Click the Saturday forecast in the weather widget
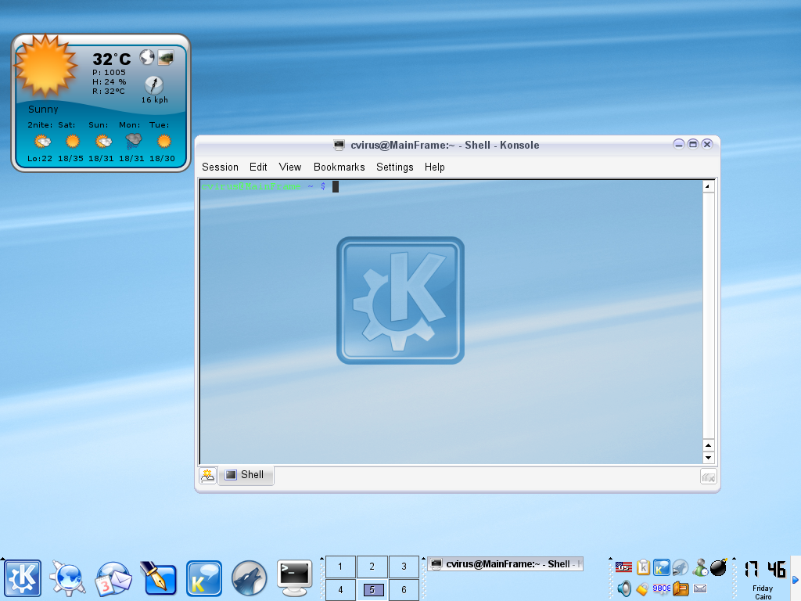 [x=72, y=142]
